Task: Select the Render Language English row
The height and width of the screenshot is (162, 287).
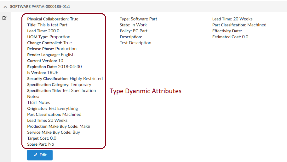Action: point(51,55)
